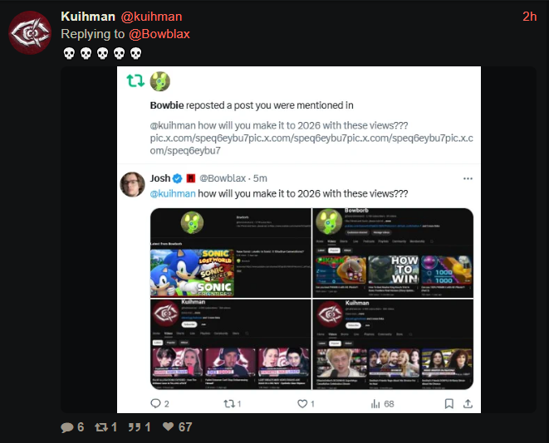Click the view count bar chart showing 68
549x443 pixels.
(x=375, y=404)
